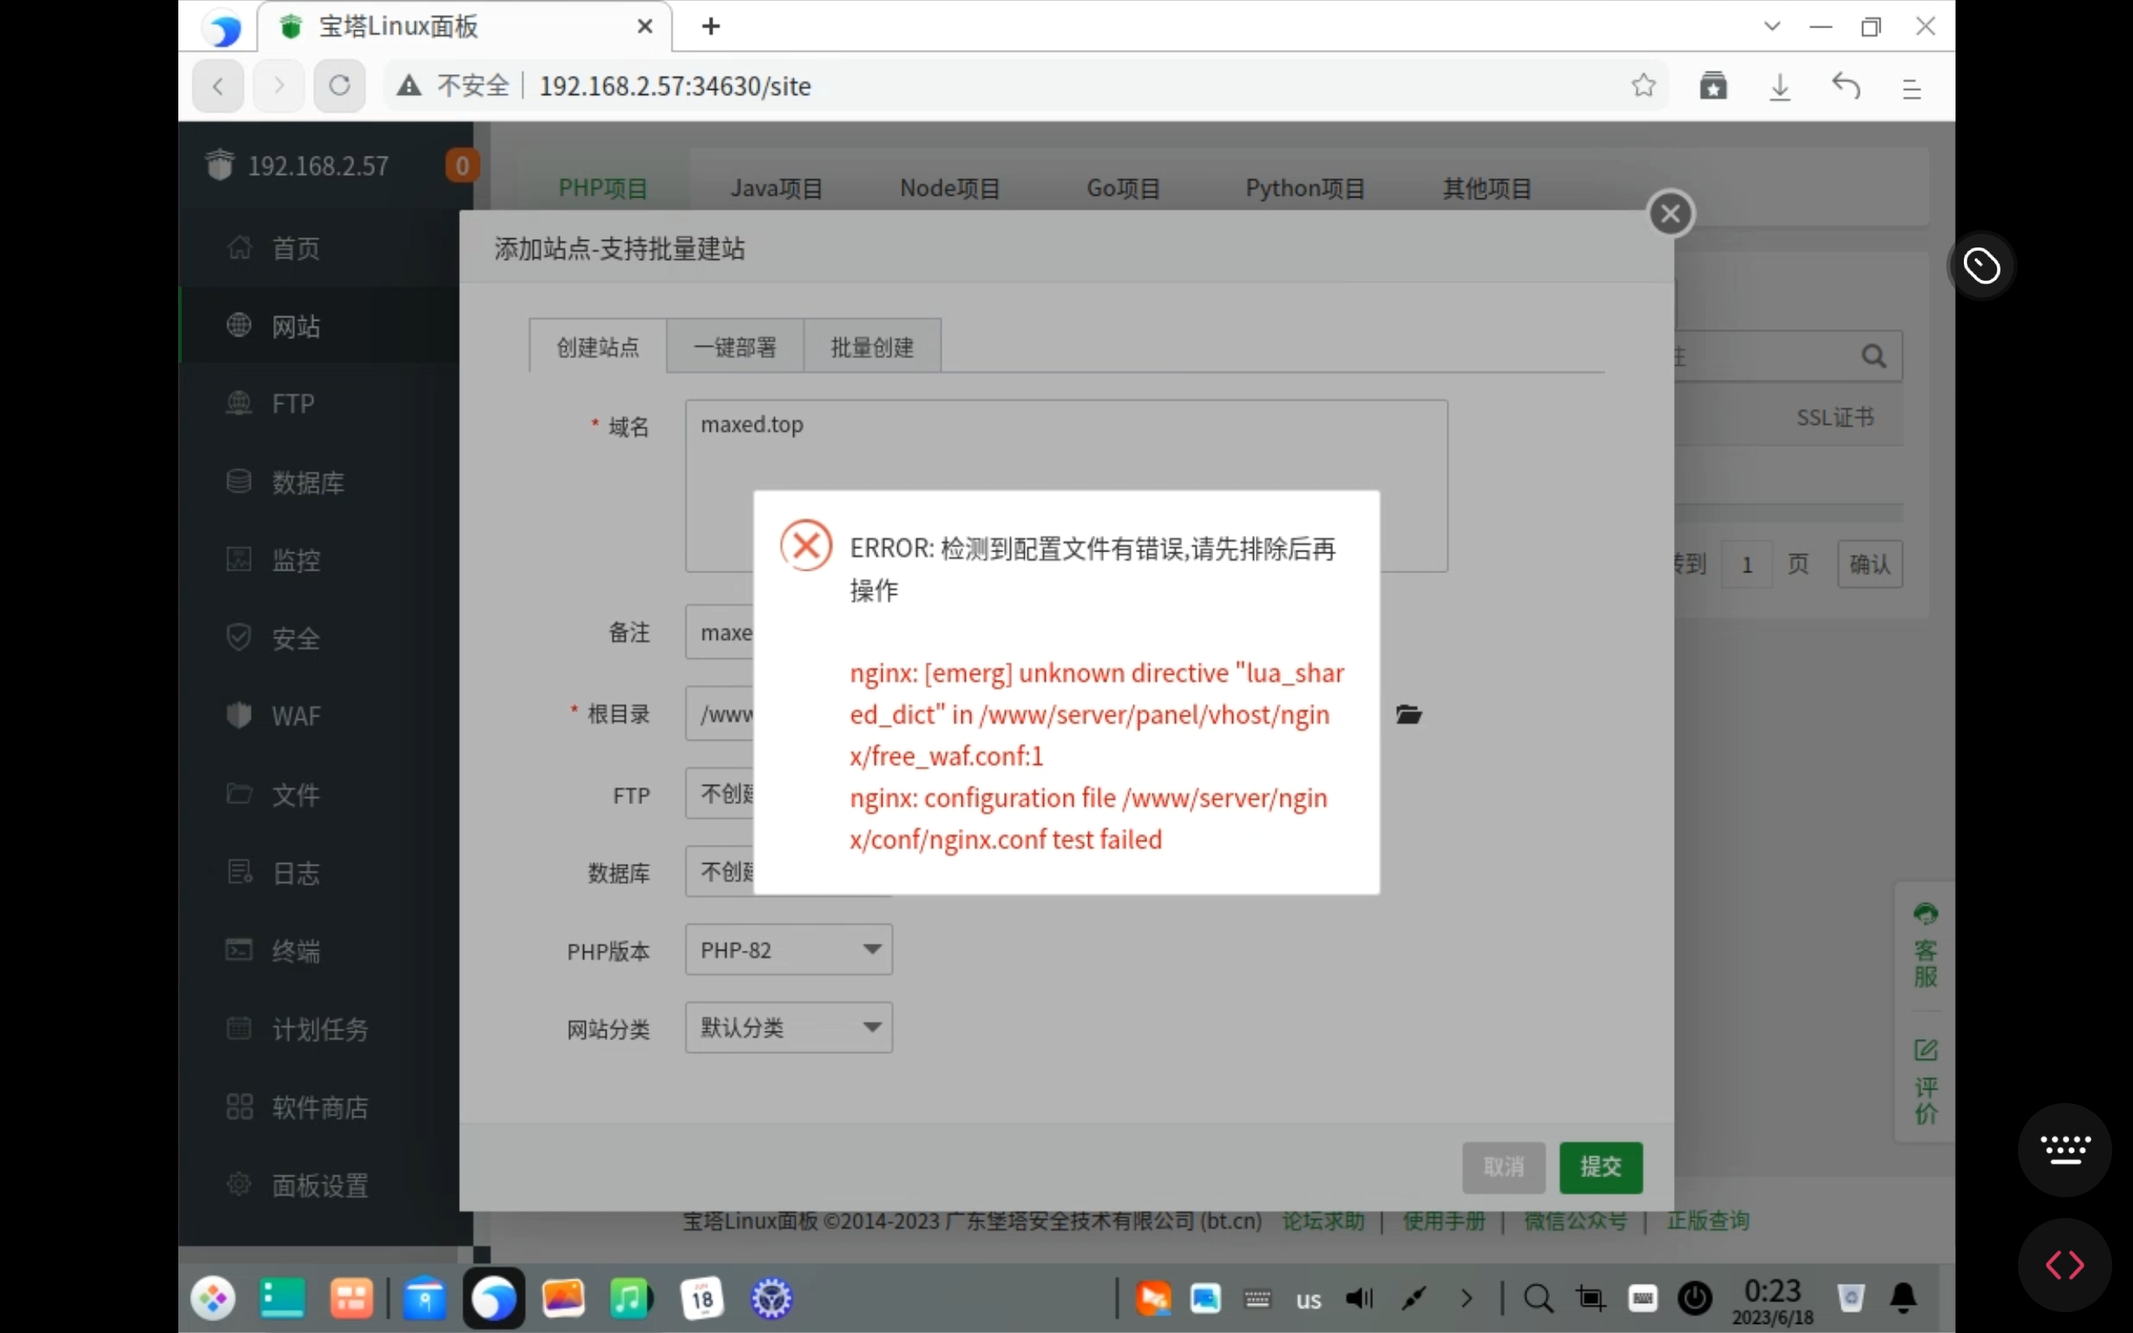
Task: Click browser address bar URL
Action: [x=674, y=87]
